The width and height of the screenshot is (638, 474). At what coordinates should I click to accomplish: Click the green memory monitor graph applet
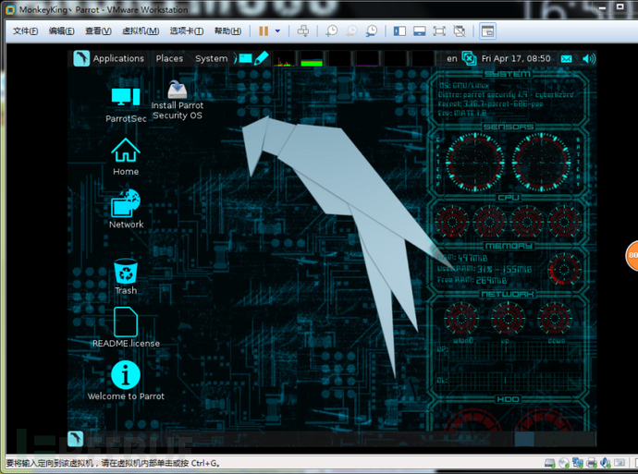tap(312, 58)
